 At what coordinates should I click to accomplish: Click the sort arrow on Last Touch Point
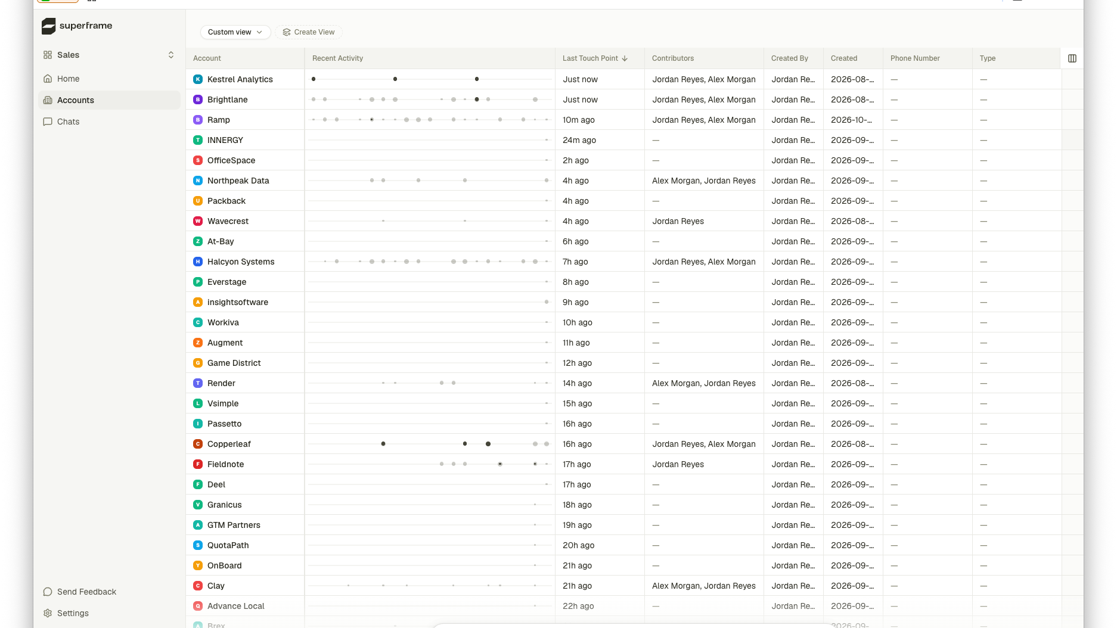pos(625,58)
